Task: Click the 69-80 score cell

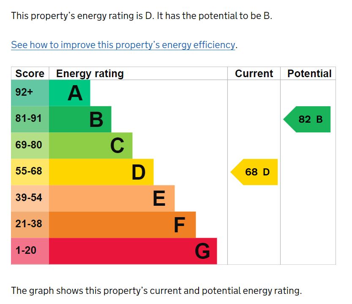Action: pos(30,145)
